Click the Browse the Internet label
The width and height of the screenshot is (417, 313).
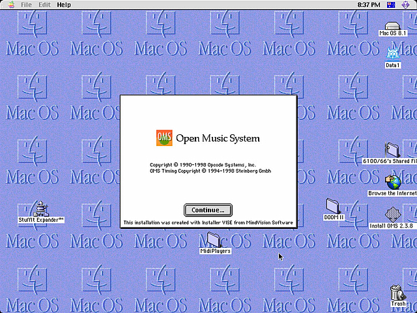(x=392, y=193)
